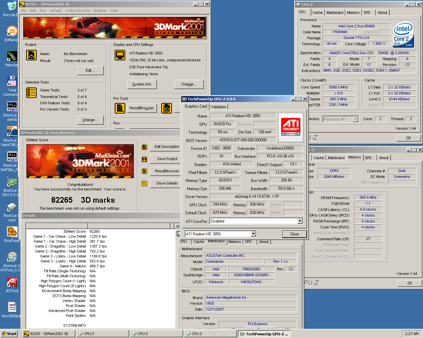The image size is (423, 338).
Task: Open the cpuz desktop shortcut icon
Action: click(x=12, y=207)
